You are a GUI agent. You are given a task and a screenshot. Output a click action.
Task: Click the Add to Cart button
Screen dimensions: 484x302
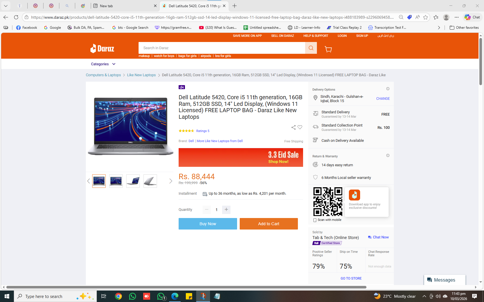(269, 224)
